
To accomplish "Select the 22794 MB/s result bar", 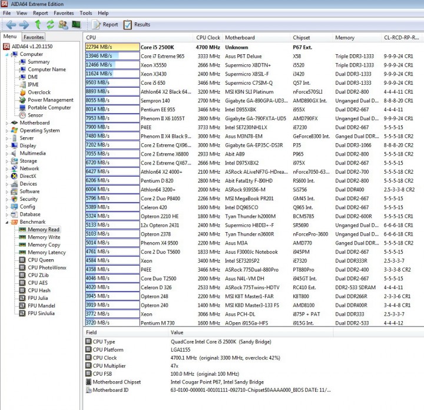I will click(112, 47).
